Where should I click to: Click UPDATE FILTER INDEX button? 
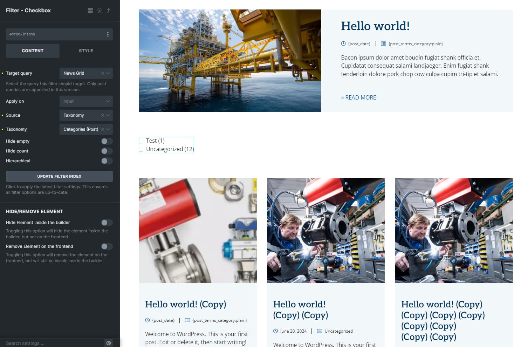[x=59, y=176]
